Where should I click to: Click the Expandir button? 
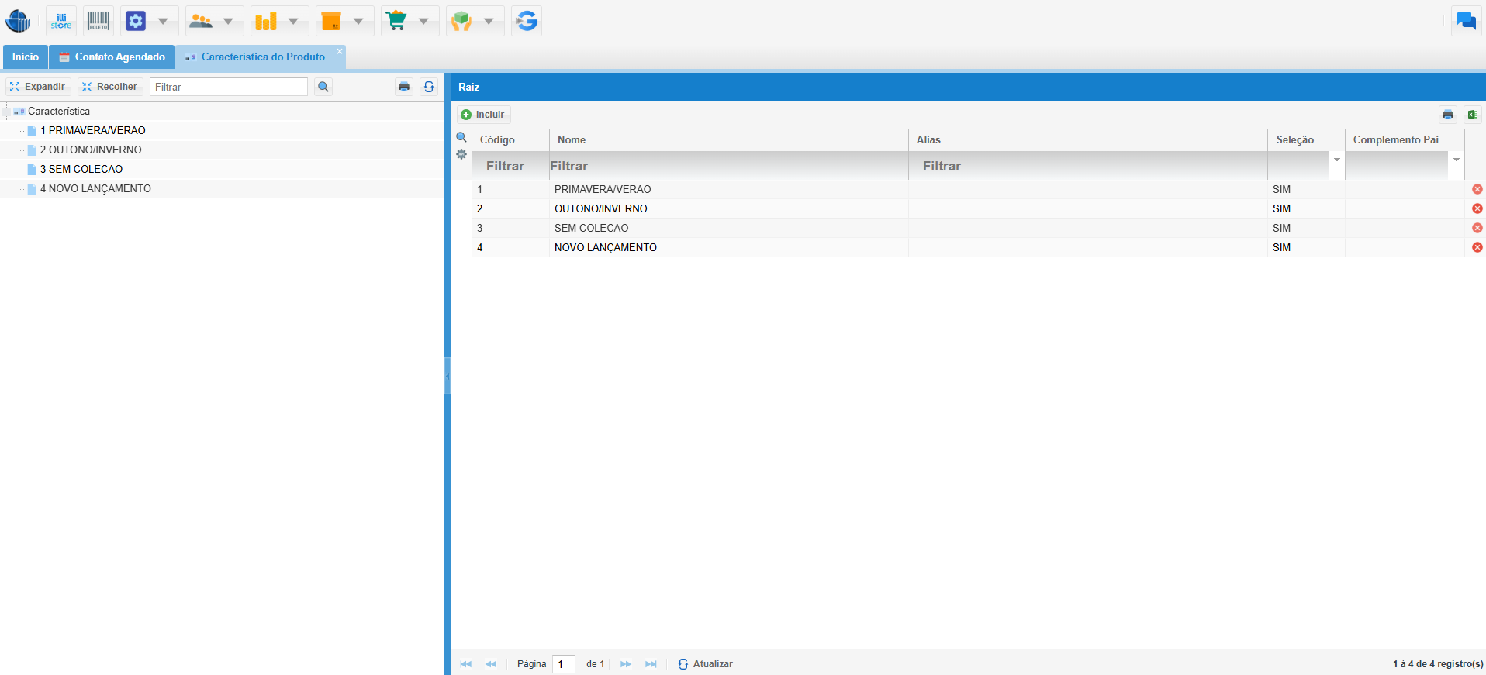point(37,87)
